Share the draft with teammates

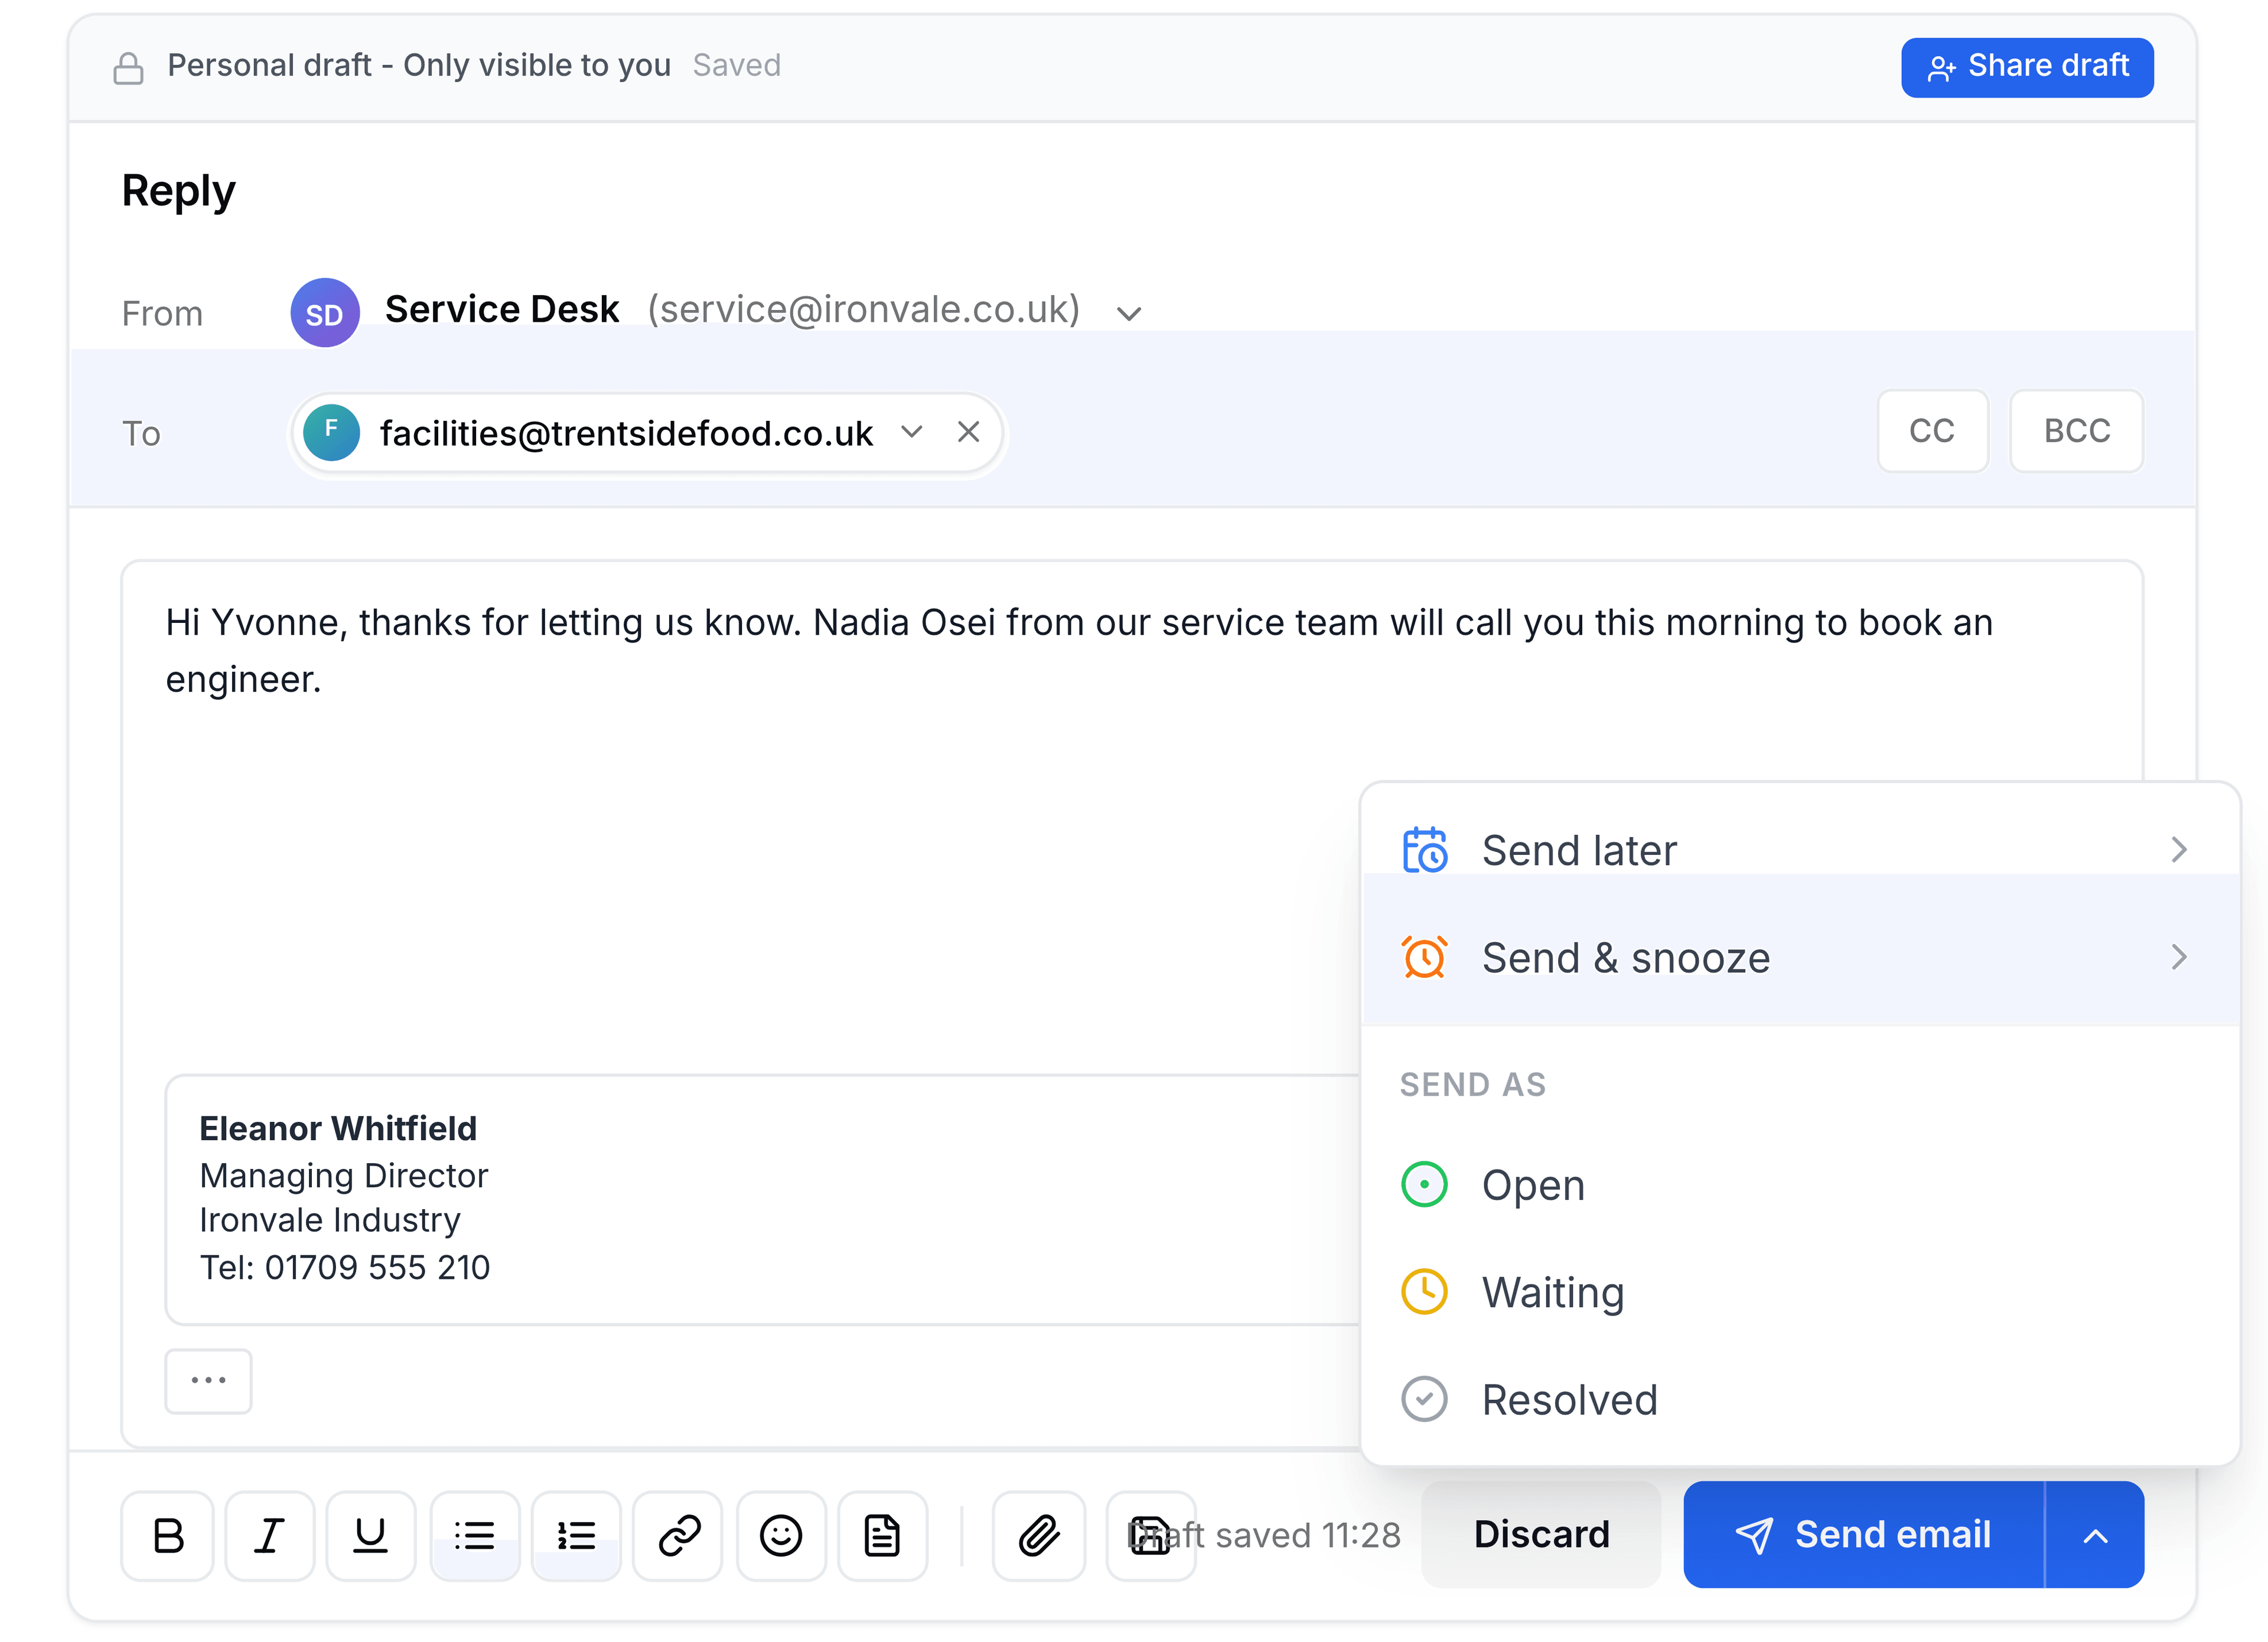pyautogui.click(x=2027, y=67)
